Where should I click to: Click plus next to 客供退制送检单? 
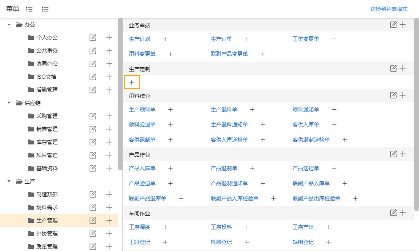point(345,140)
